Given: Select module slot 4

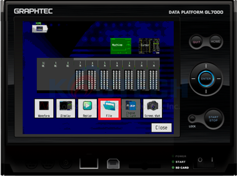Looking at the screenshot, I should [x=117, y=75].
